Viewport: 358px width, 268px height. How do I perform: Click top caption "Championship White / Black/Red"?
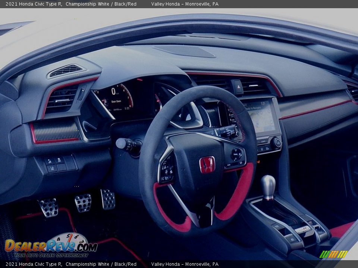tap(101, 4)
